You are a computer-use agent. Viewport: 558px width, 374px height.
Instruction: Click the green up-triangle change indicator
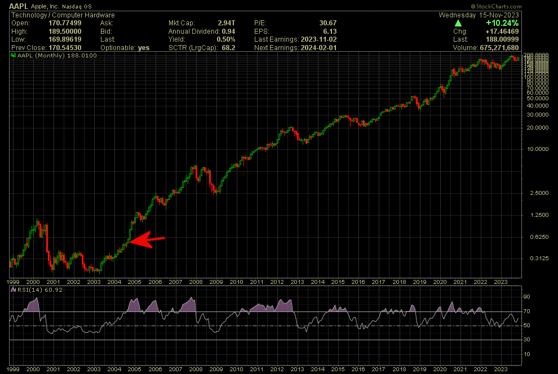tap(458, 23)
